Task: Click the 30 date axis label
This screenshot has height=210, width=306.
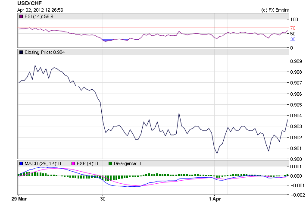Action: click(x=103, y=199)
